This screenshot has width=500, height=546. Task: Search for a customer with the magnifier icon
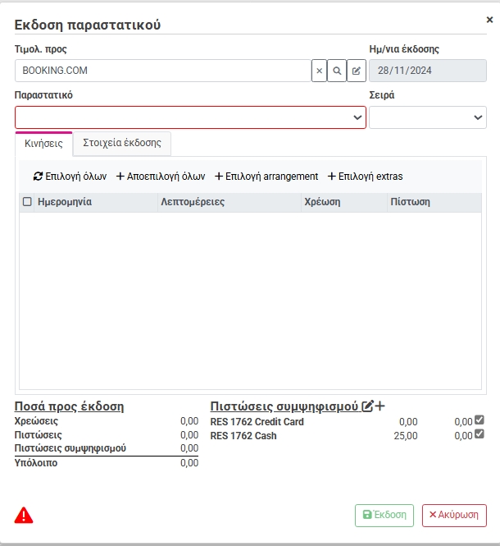click(x=337, y=71)
